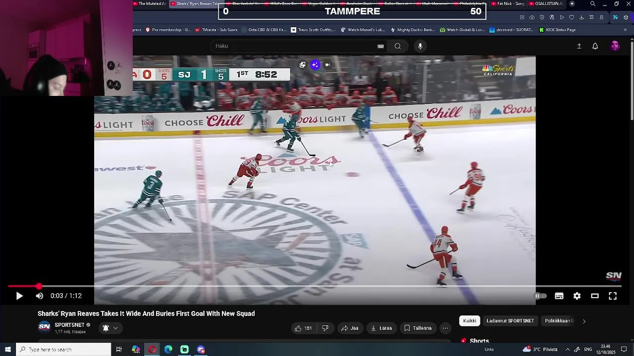The height and width of the screenshot is (356, 634).
Task: Click the next-track overlay icon on video
Action: pos(327,65)
